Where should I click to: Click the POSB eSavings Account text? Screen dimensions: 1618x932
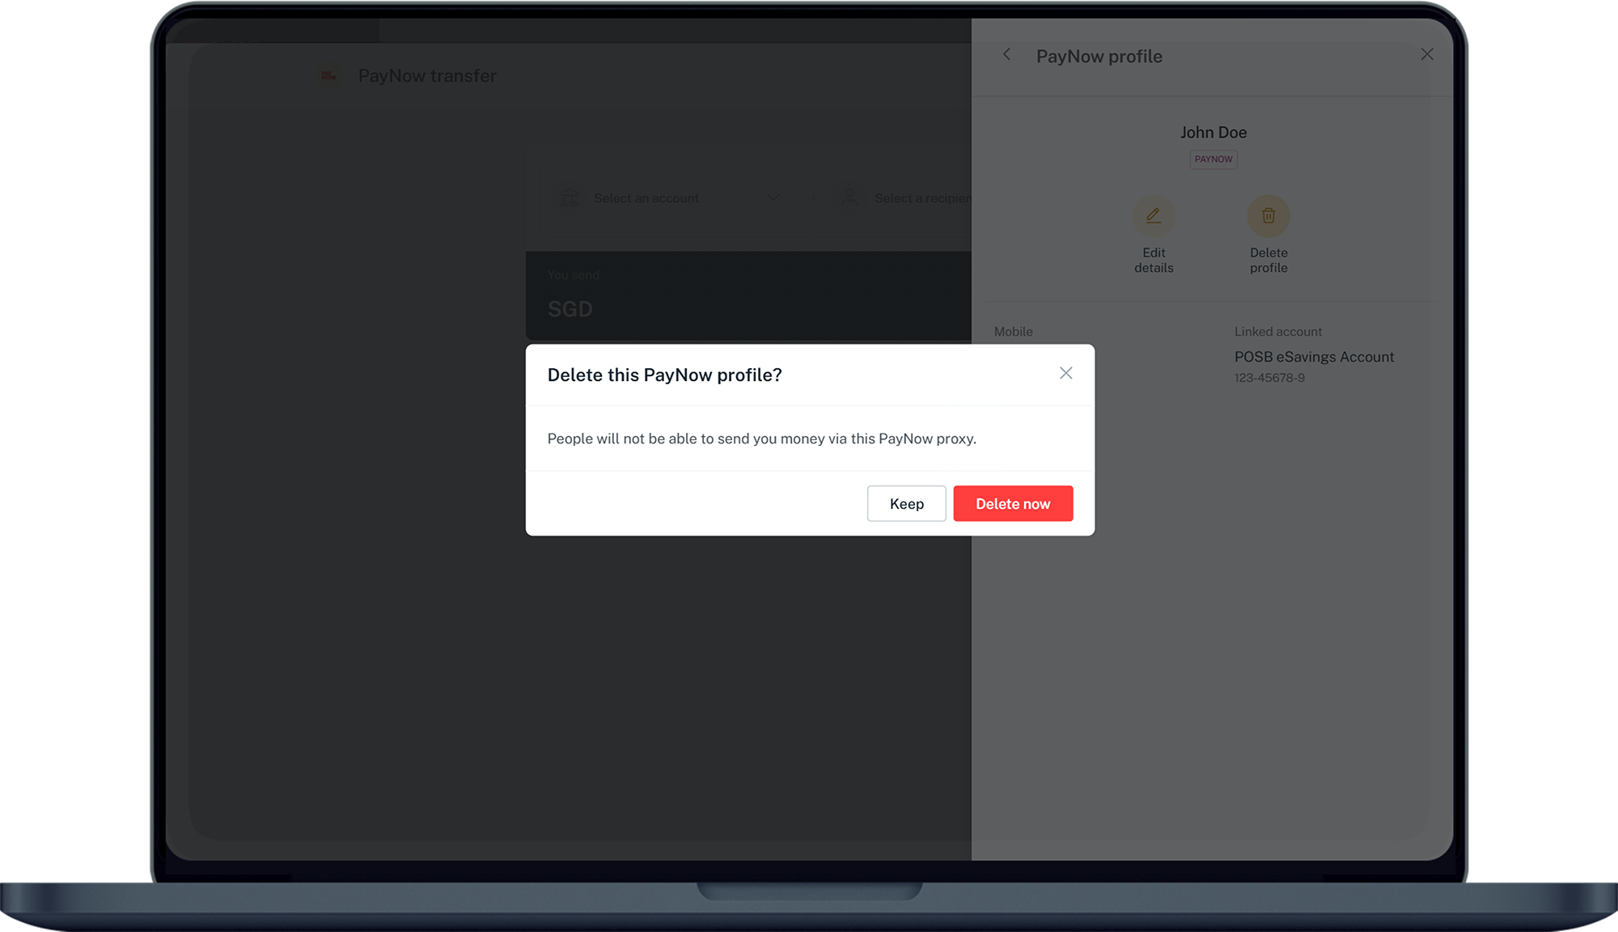tap(1314, 357)
